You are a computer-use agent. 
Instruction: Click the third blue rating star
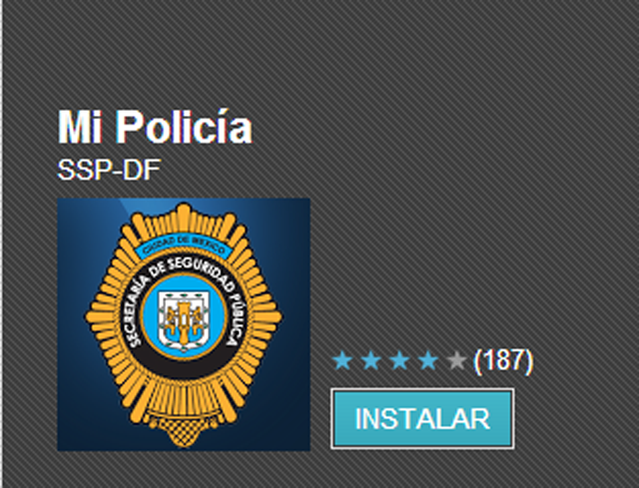(x=399, y=360)
